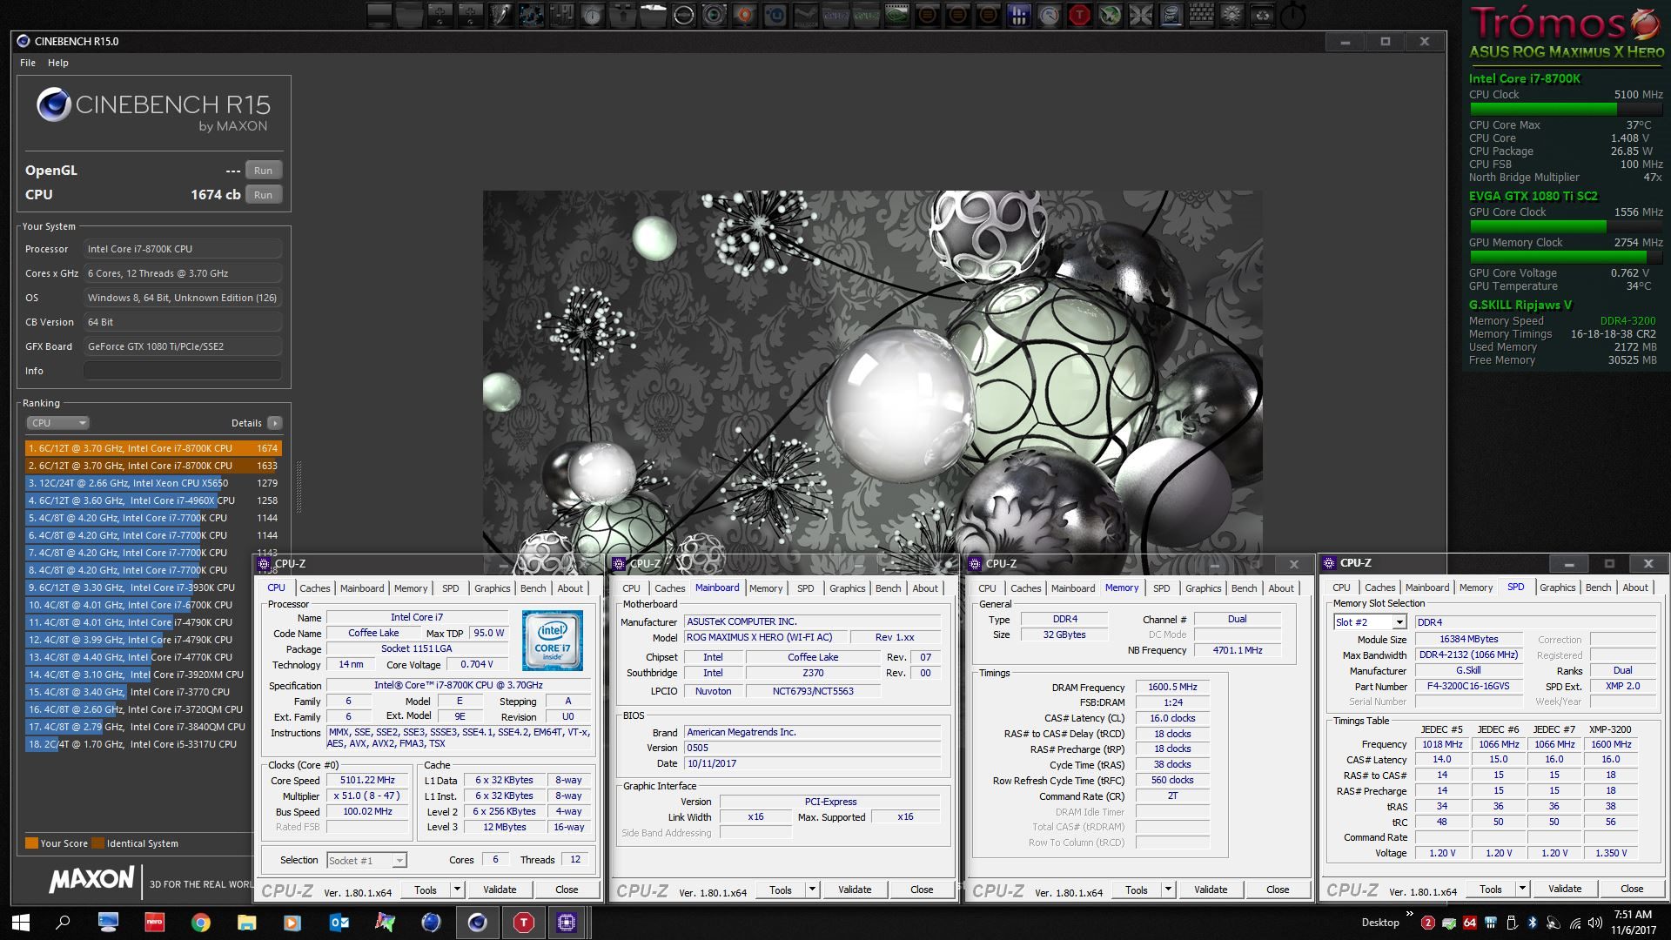This screenshot has width=1671, height=940.
Task: Click Tools button in Memory Timings CPU-Z window
Action: (1137, 890)
